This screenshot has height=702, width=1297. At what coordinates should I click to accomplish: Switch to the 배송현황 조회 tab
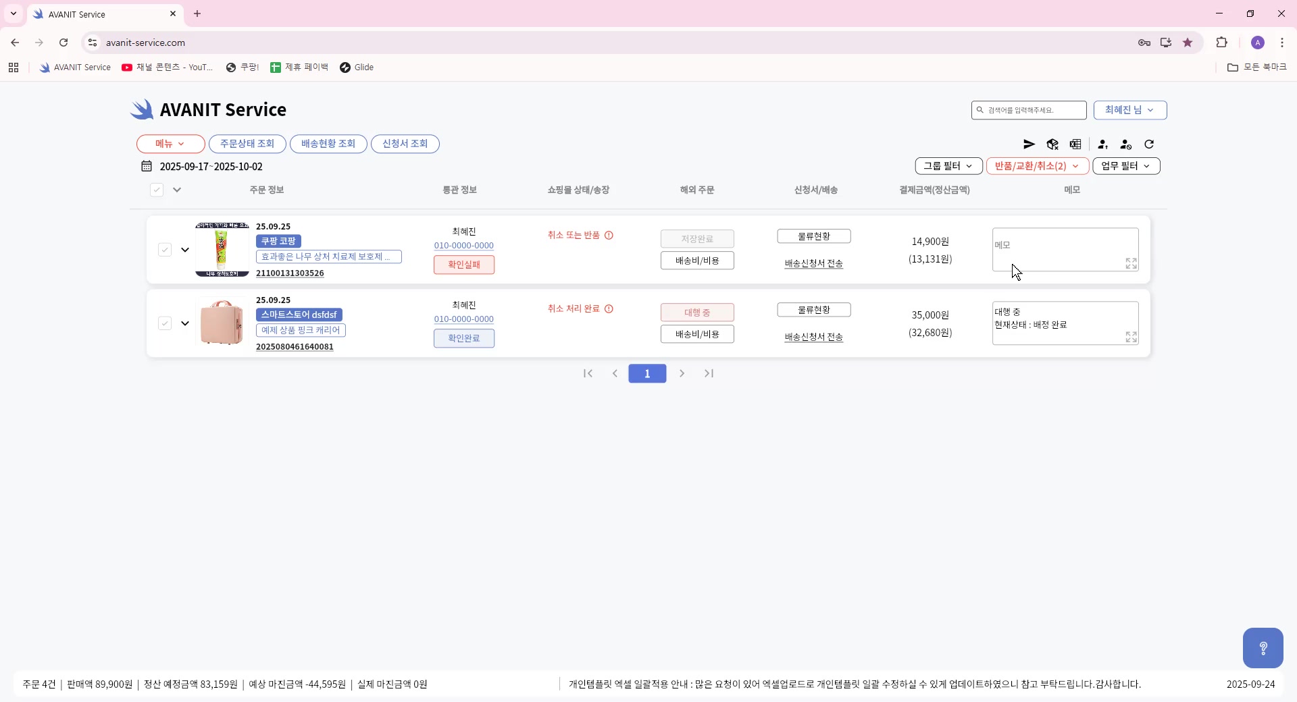click(328, 144)
